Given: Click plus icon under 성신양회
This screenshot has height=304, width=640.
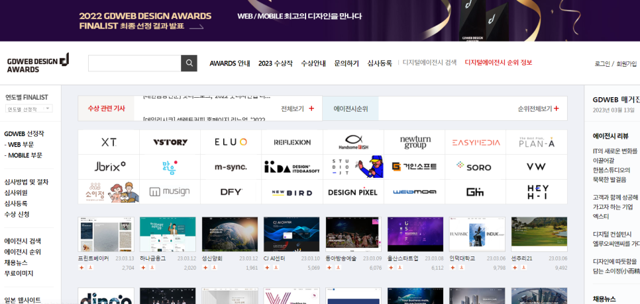Looking at the screenshot, I should (x=205, y=268).
